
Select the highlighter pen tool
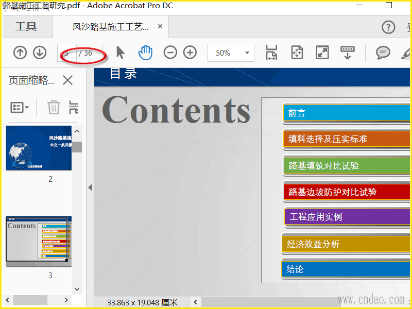406,53
